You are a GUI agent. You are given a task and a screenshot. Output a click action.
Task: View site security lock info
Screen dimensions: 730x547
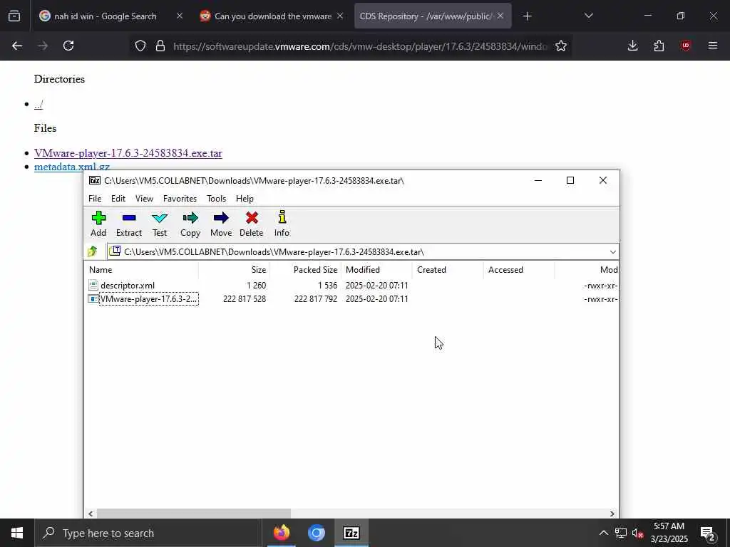(x=160, y=46)
